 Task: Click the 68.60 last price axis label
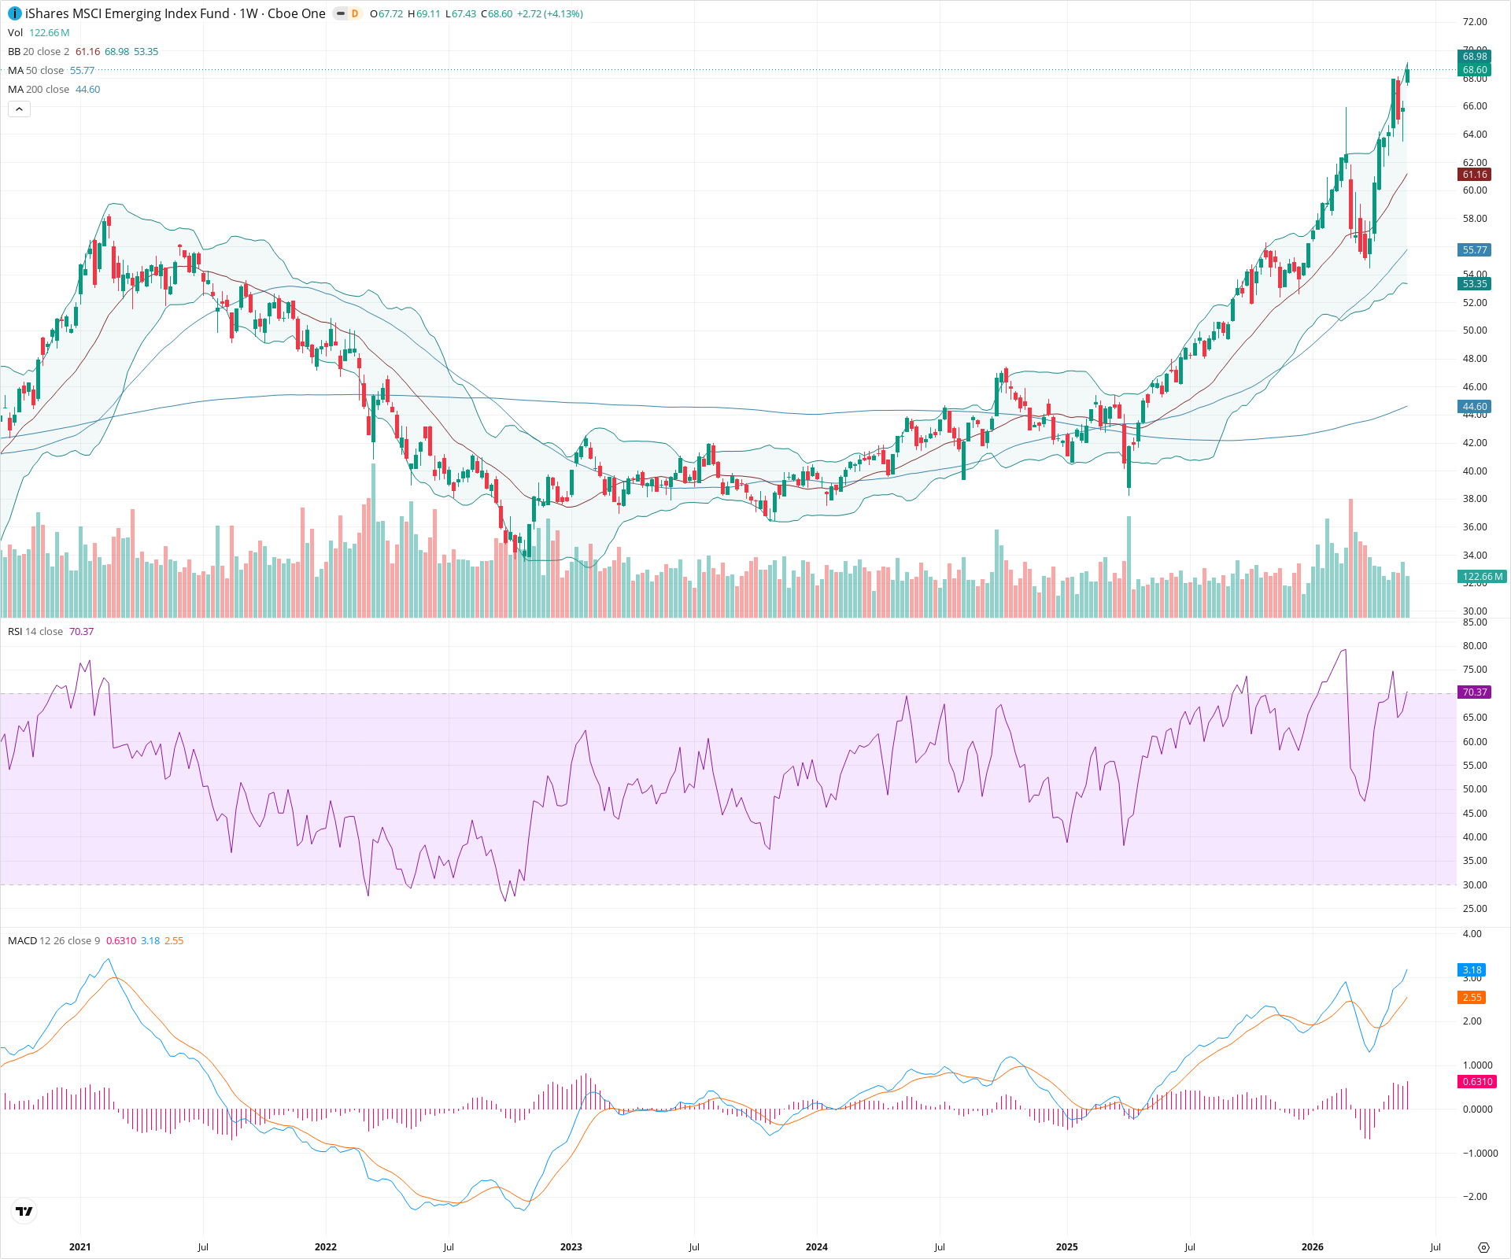coord(1475,70)
